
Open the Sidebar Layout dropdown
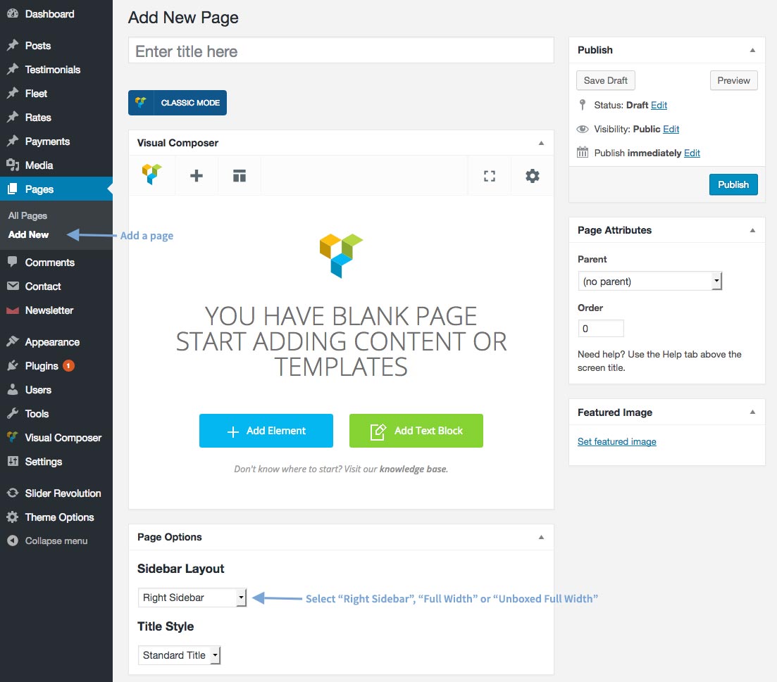pos(192,598)
